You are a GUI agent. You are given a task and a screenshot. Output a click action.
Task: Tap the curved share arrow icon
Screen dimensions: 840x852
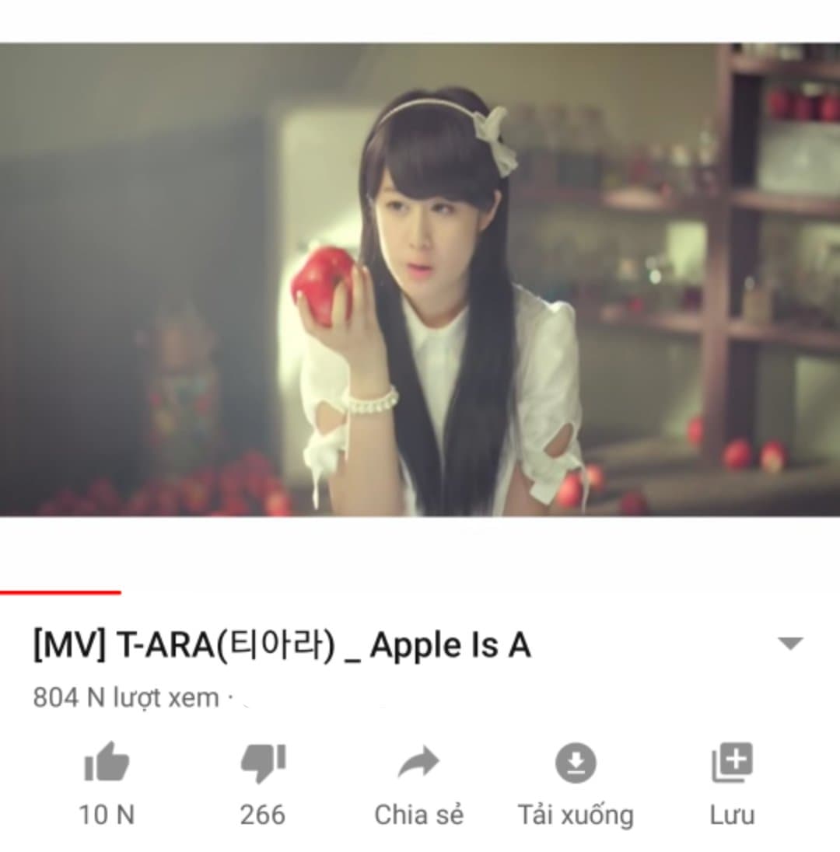(418, 763)
